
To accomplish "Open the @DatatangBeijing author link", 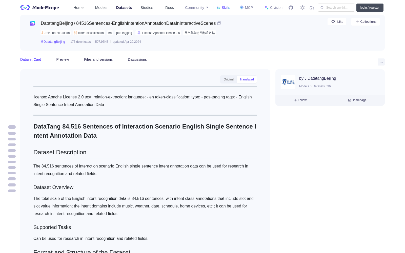I will 53,42.
